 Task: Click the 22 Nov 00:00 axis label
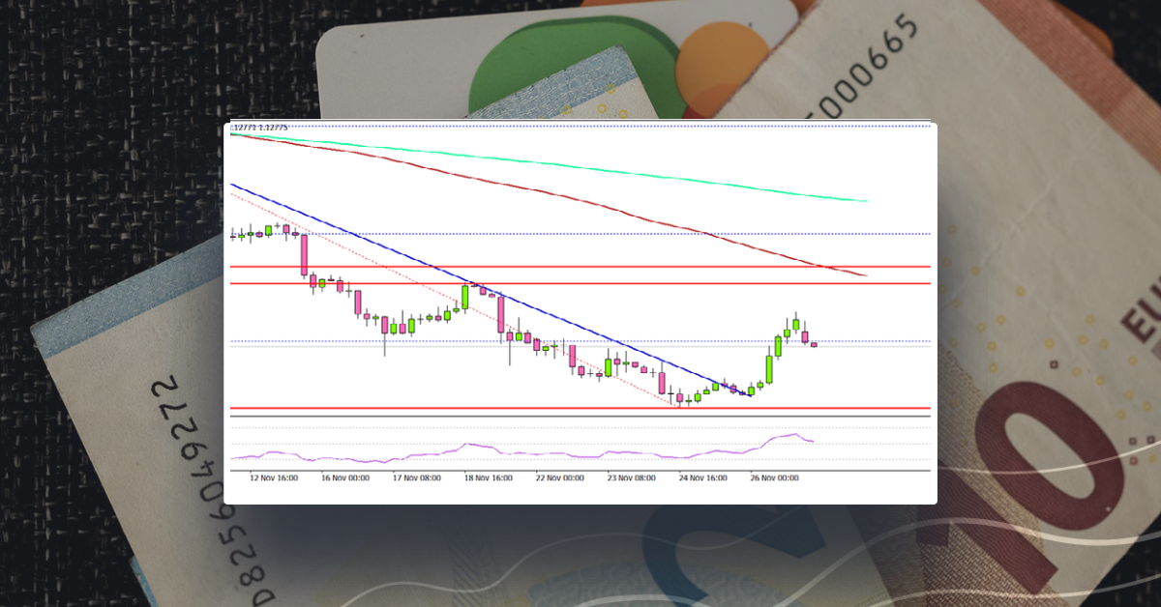[x=561, y=477]
